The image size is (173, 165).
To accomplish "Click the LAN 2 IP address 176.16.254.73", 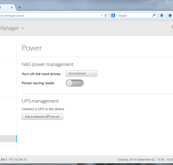I will pos(18,160).
